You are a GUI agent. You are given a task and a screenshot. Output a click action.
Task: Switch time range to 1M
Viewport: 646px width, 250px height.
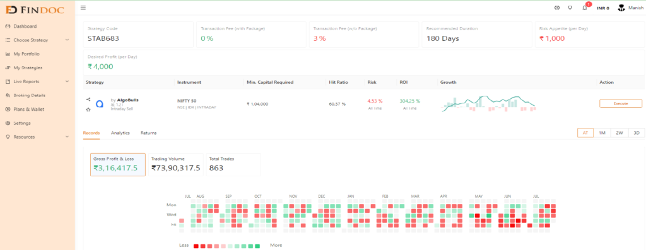602,133
